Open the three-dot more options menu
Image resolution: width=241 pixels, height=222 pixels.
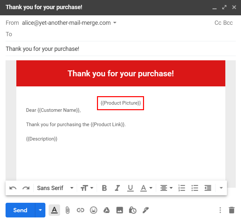220,210
